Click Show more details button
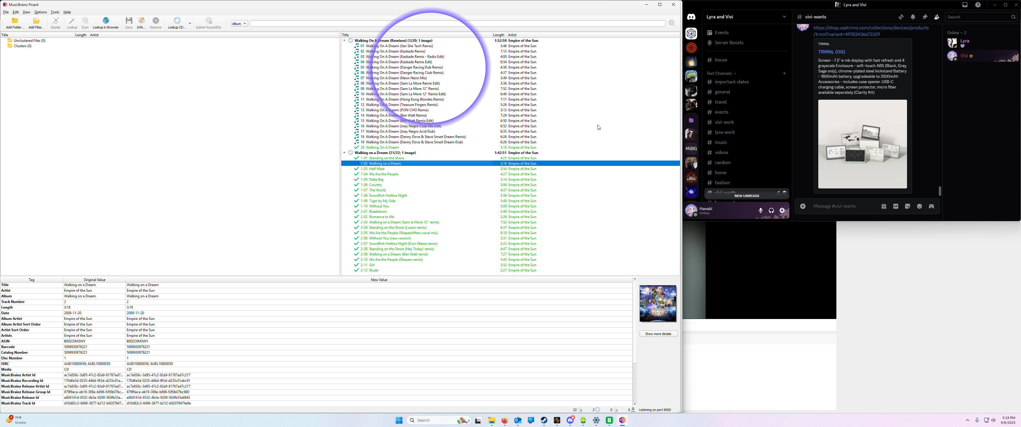The width and height of the screenshot is (1021, 427). 658,334
